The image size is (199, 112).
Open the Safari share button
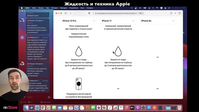(x=171, y=13)
